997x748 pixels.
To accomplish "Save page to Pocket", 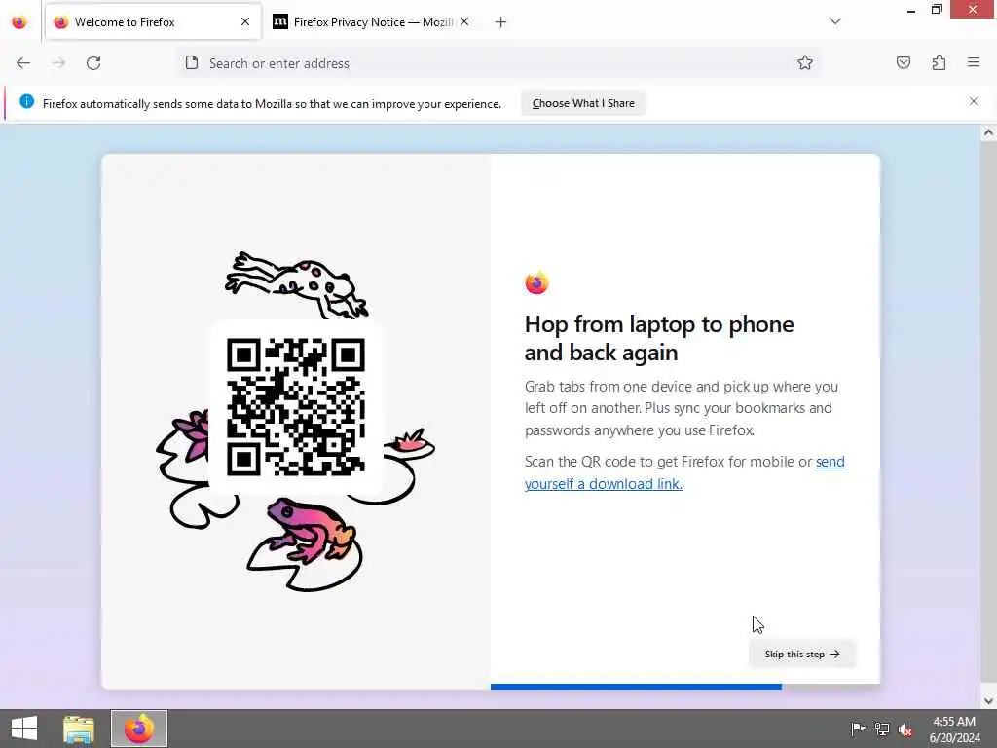I will point(904,62).
